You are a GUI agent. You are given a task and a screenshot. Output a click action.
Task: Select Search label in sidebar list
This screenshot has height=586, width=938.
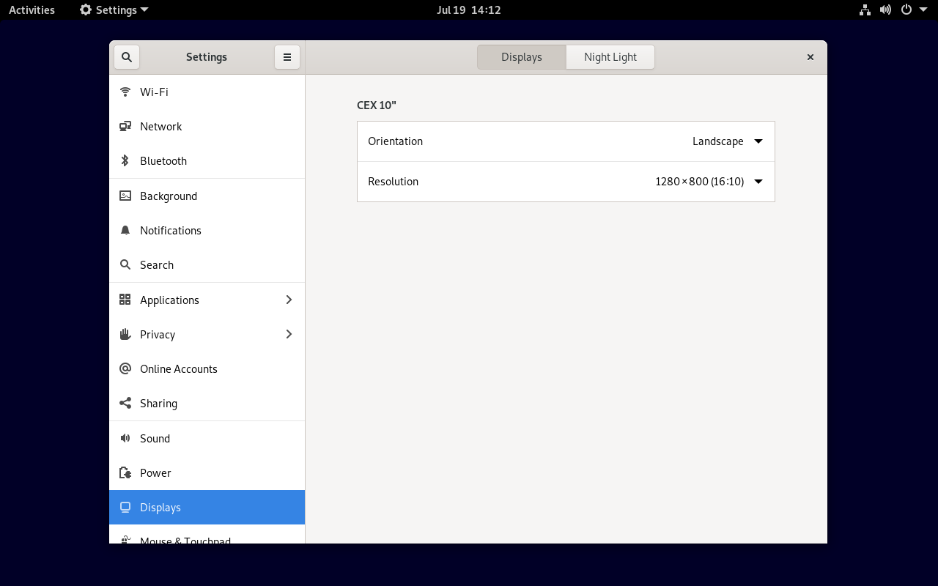[x=157, y=264]
